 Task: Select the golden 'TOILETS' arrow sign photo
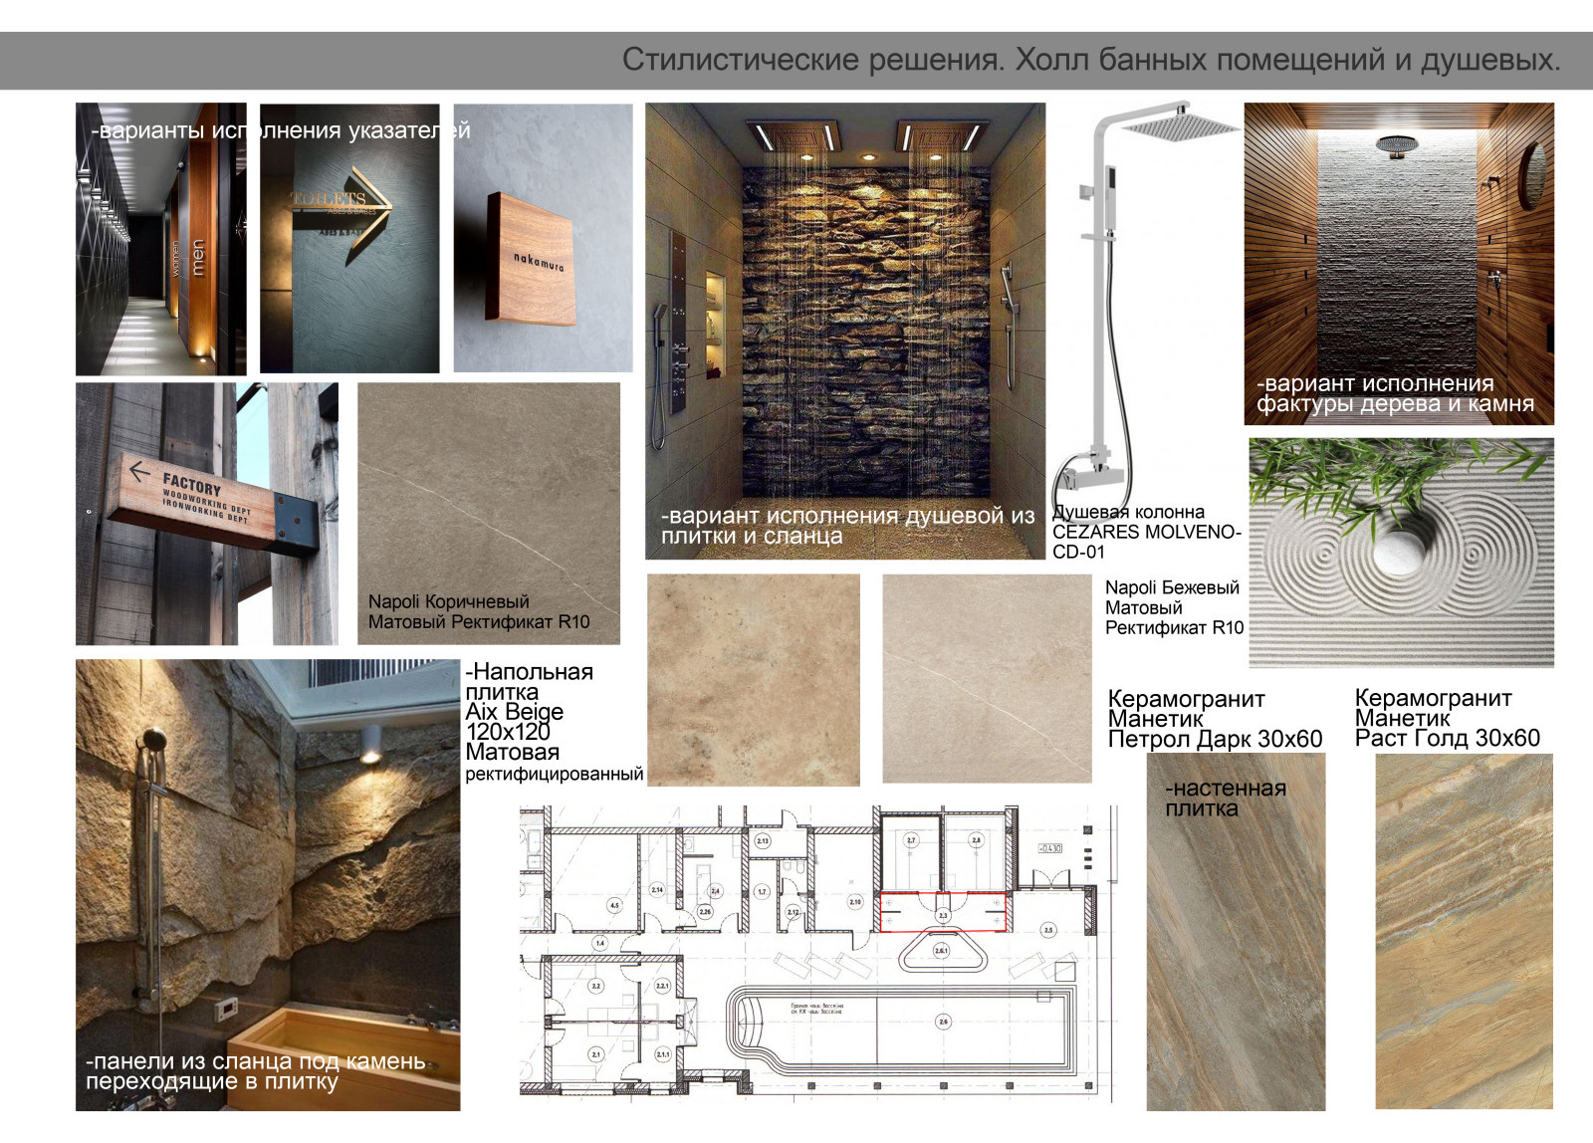349,239
